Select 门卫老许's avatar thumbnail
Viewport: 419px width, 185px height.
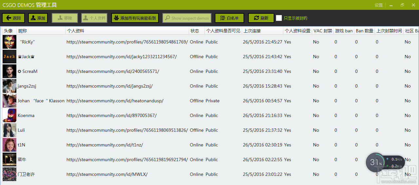9,174
